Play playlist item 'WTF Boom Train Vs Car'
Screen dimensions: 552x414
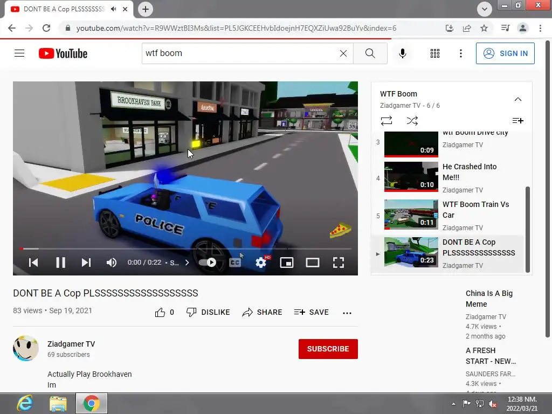pyautogui.click(x=448, y=215)
